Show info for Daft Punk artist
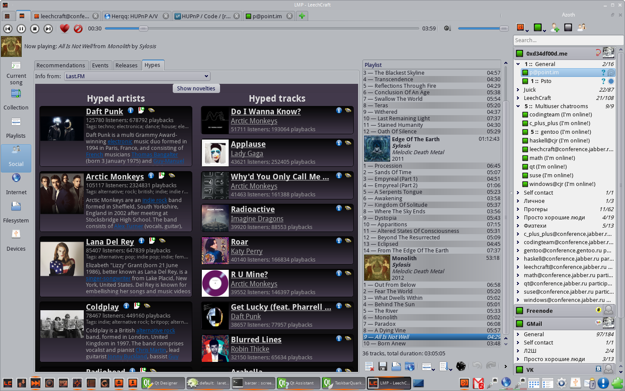This screenshot has height=391, width=625. (x=131, y=110)
